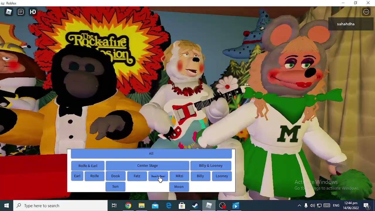Change the ENG input language
Screen dimensions: 375x211
tap(336, 206)
